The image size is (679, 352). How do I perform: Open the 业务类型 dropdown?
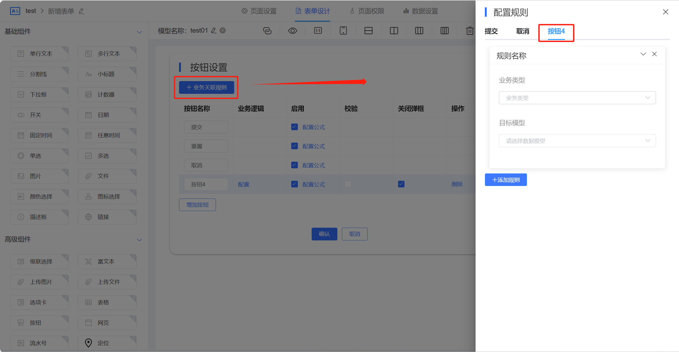pos(577,98)
